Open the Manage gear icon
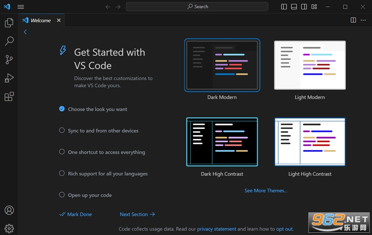372x235 pixels. coord(9,228)
